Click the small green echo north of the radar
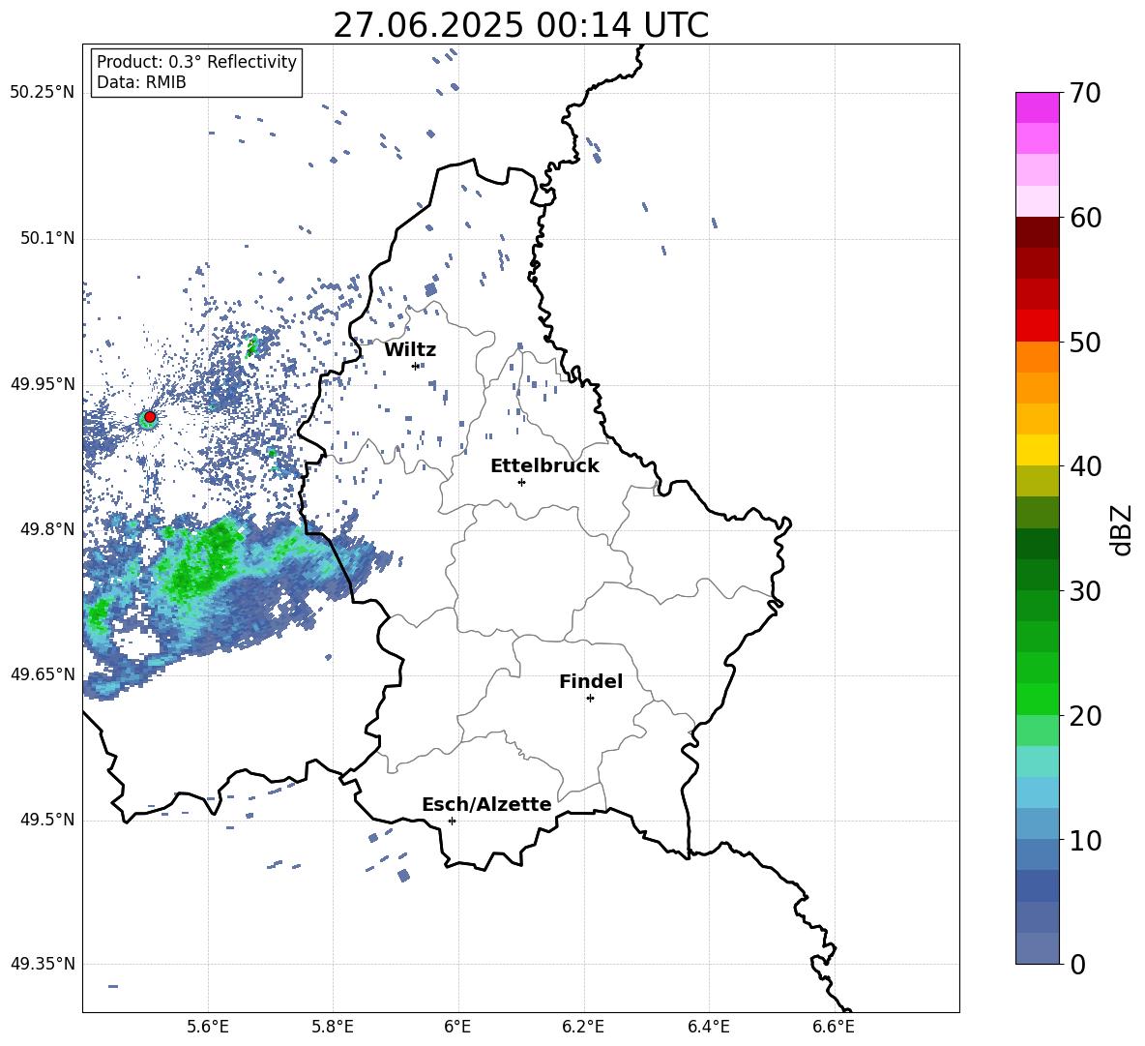The width and height of the screenshot is (1145, 1046). 252,346
